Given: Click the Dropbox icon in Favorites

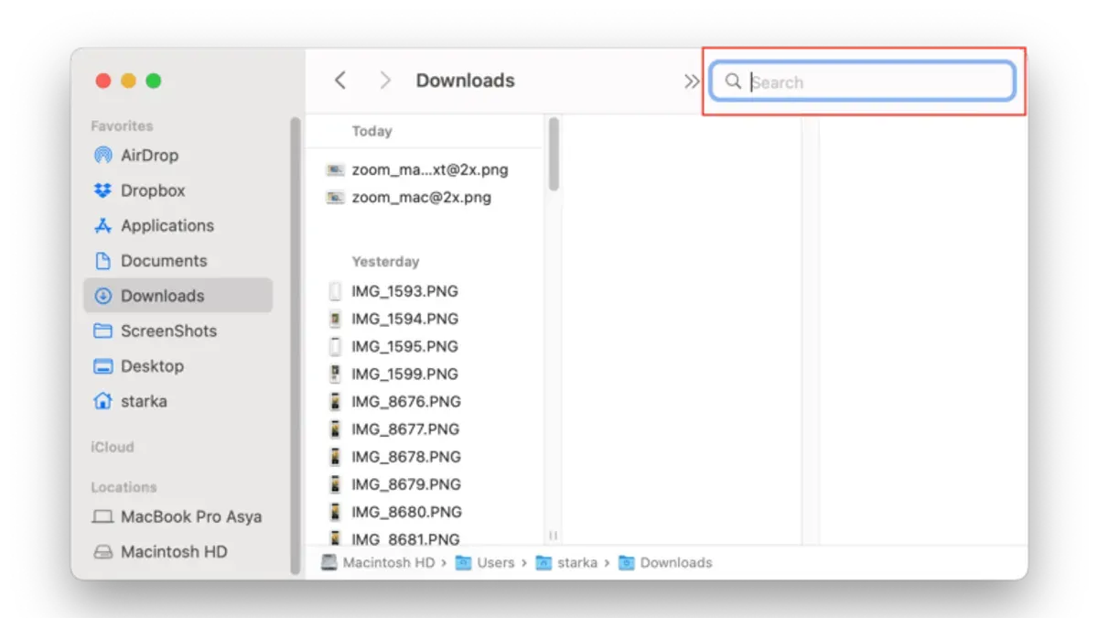Looking at the screenshot, I should tap(103, 190).
